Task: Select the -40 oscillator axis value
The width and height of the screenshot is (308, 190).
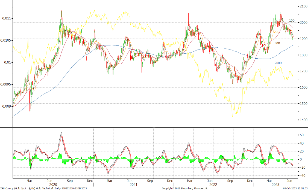Action: [303, 176]
